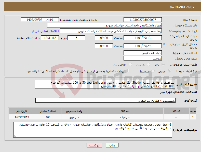Click the چاپ (print) button
Screen dimensions: 201x152
pos(112,145)
